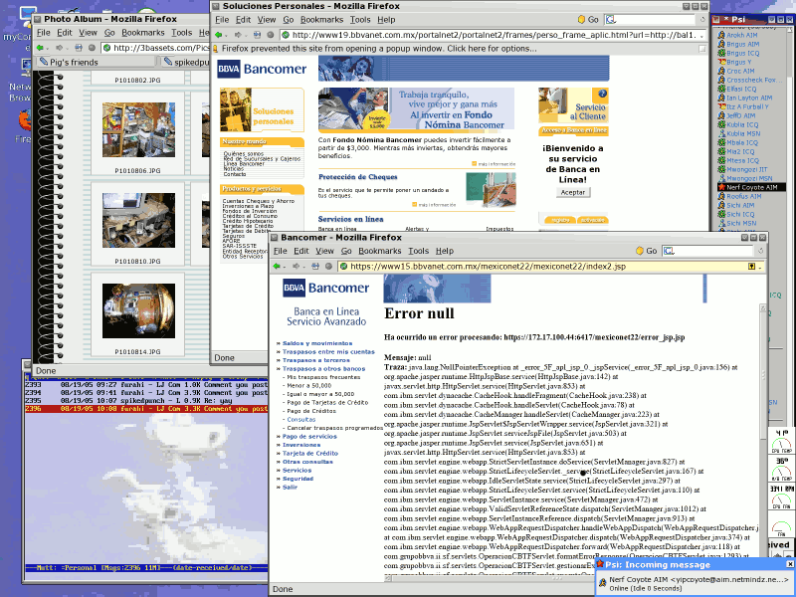Click the ICQ flower icon next to Kublia ICQ

[723, 124]
